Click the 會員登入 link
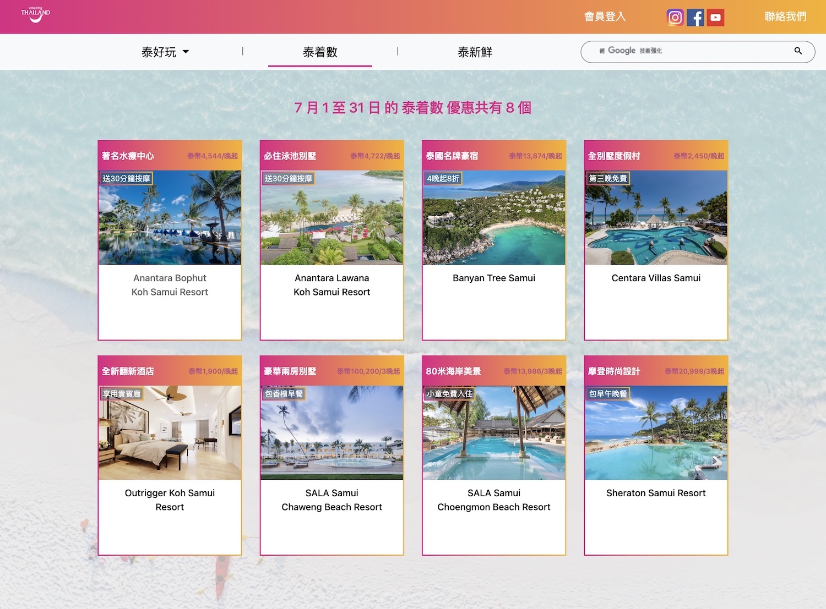Viewport: 826px width, 609px height. tap(605, 17)
